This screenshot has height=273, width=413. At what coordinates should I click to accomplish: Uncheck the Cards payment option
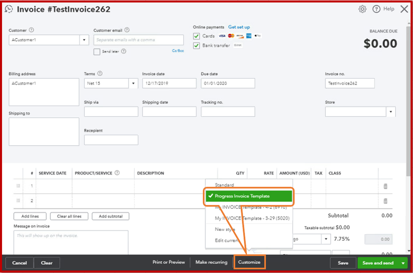pyautogui.click(x=197, y=36)
